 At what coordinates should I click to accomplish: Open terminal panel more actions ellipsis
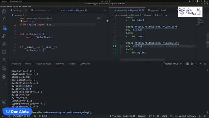[x=196, y=64]
